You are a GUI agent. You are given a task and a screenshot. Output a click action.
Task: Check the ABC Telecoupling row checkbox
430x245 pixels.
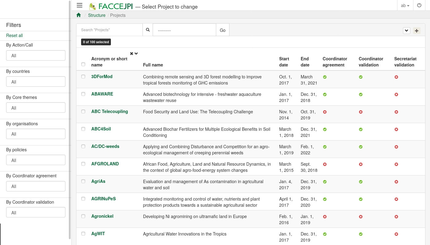[x=83, y=111]
